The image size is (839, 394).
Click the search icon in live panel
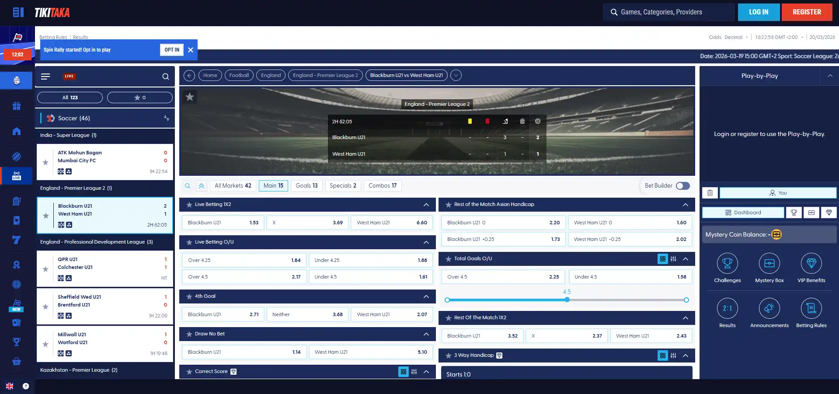pos(166,77)
